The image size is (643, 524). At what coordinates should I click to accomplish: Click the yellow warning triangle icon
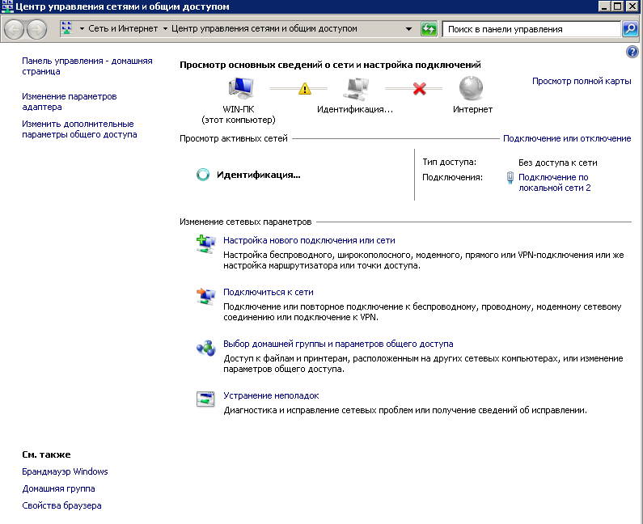pos(305,89)
